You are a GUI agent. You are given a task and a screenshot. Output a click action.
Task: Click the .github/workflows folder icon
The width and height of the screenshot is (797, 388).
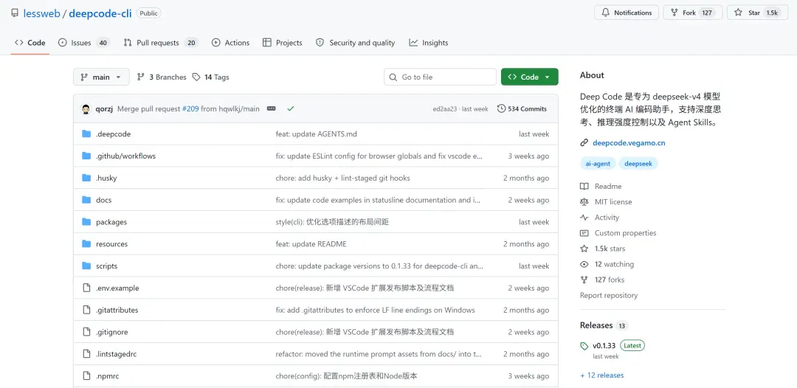pyautogui.click(x=86, y=156)
